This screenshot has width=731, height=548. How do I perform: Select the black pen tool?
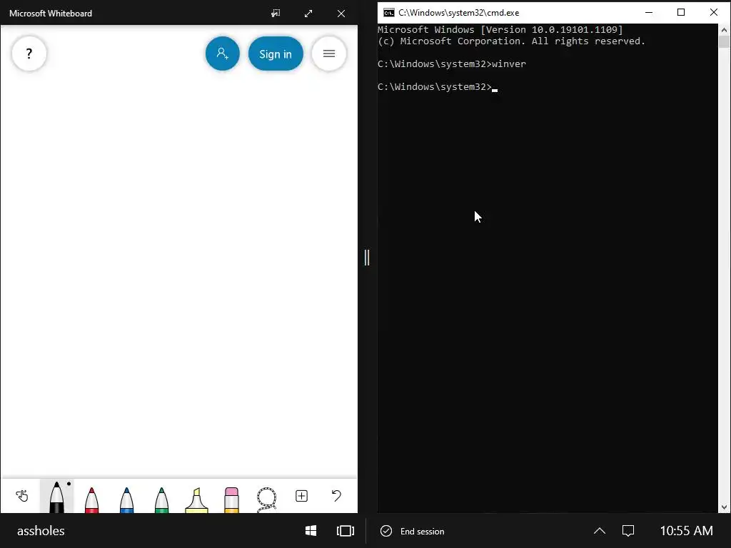click(x=56, y=497)
